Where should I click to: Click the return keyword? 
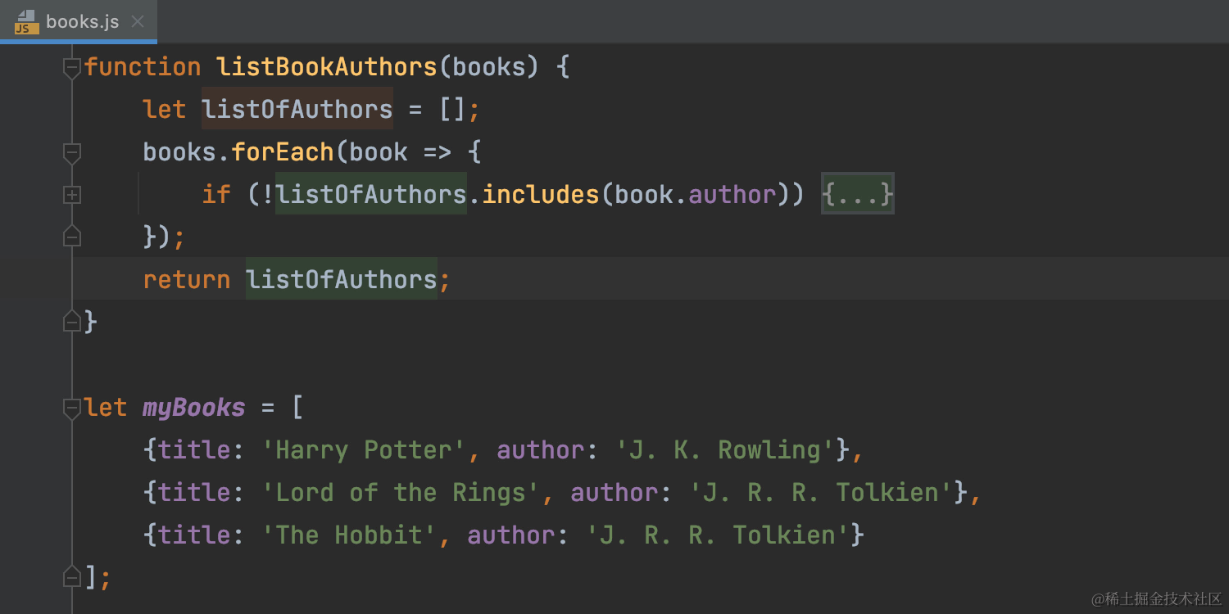click(x=187, y=279)
